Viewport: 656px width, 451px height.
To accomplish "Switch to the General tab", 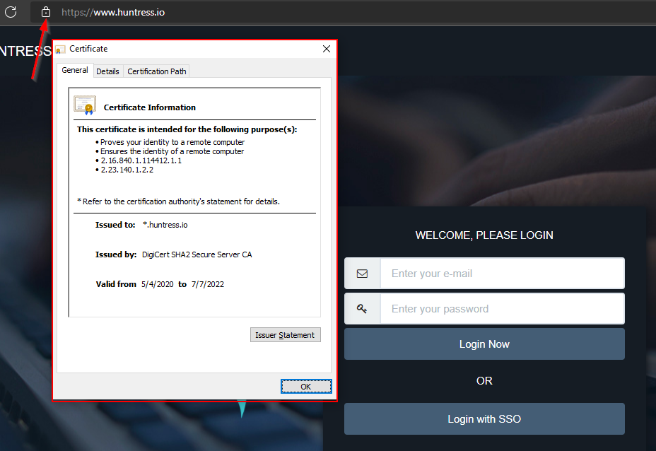I will point(75,70).
